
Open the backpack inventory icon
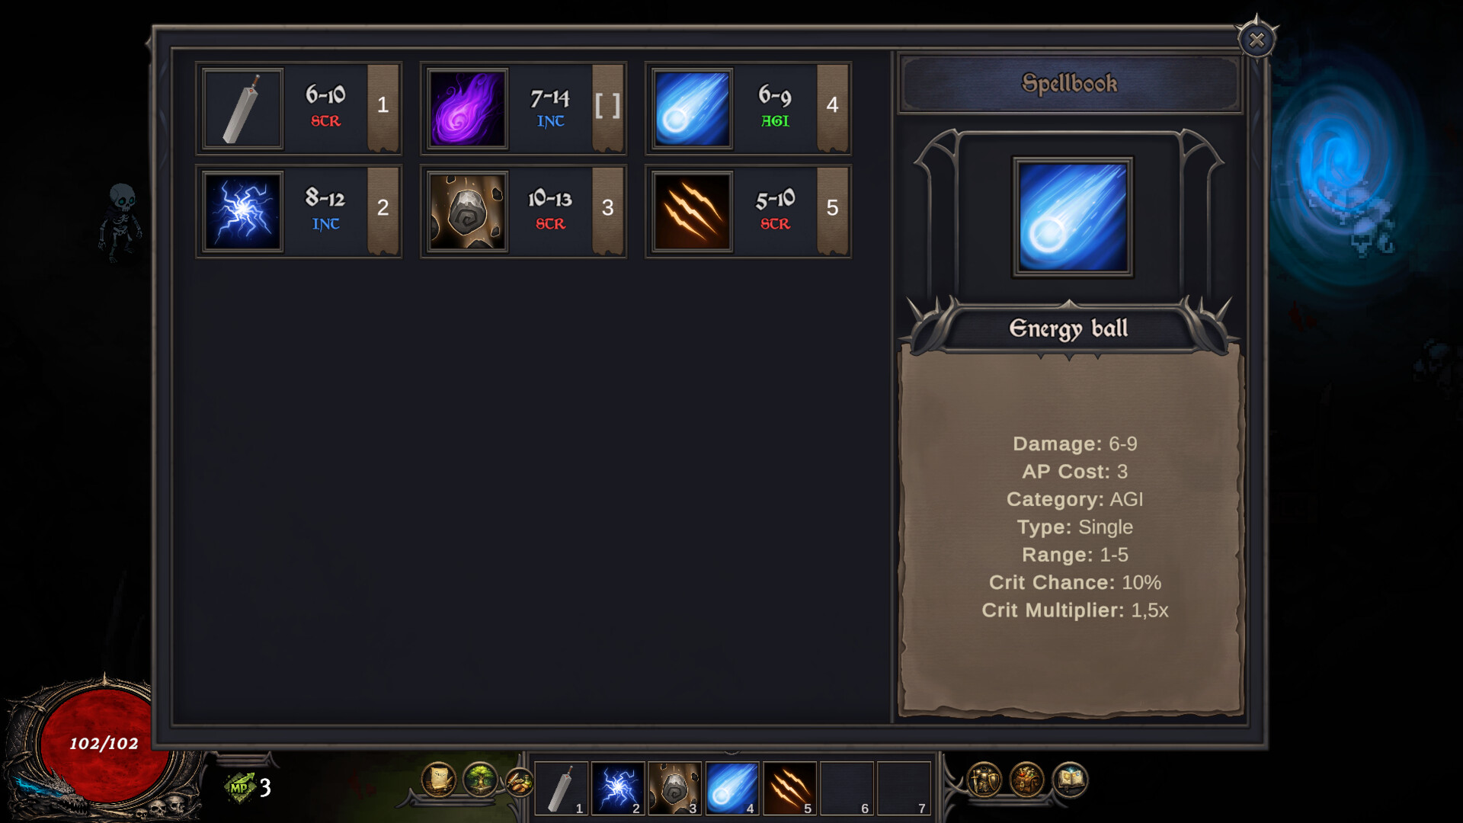pyautogui.click(x=1027, y=780)
